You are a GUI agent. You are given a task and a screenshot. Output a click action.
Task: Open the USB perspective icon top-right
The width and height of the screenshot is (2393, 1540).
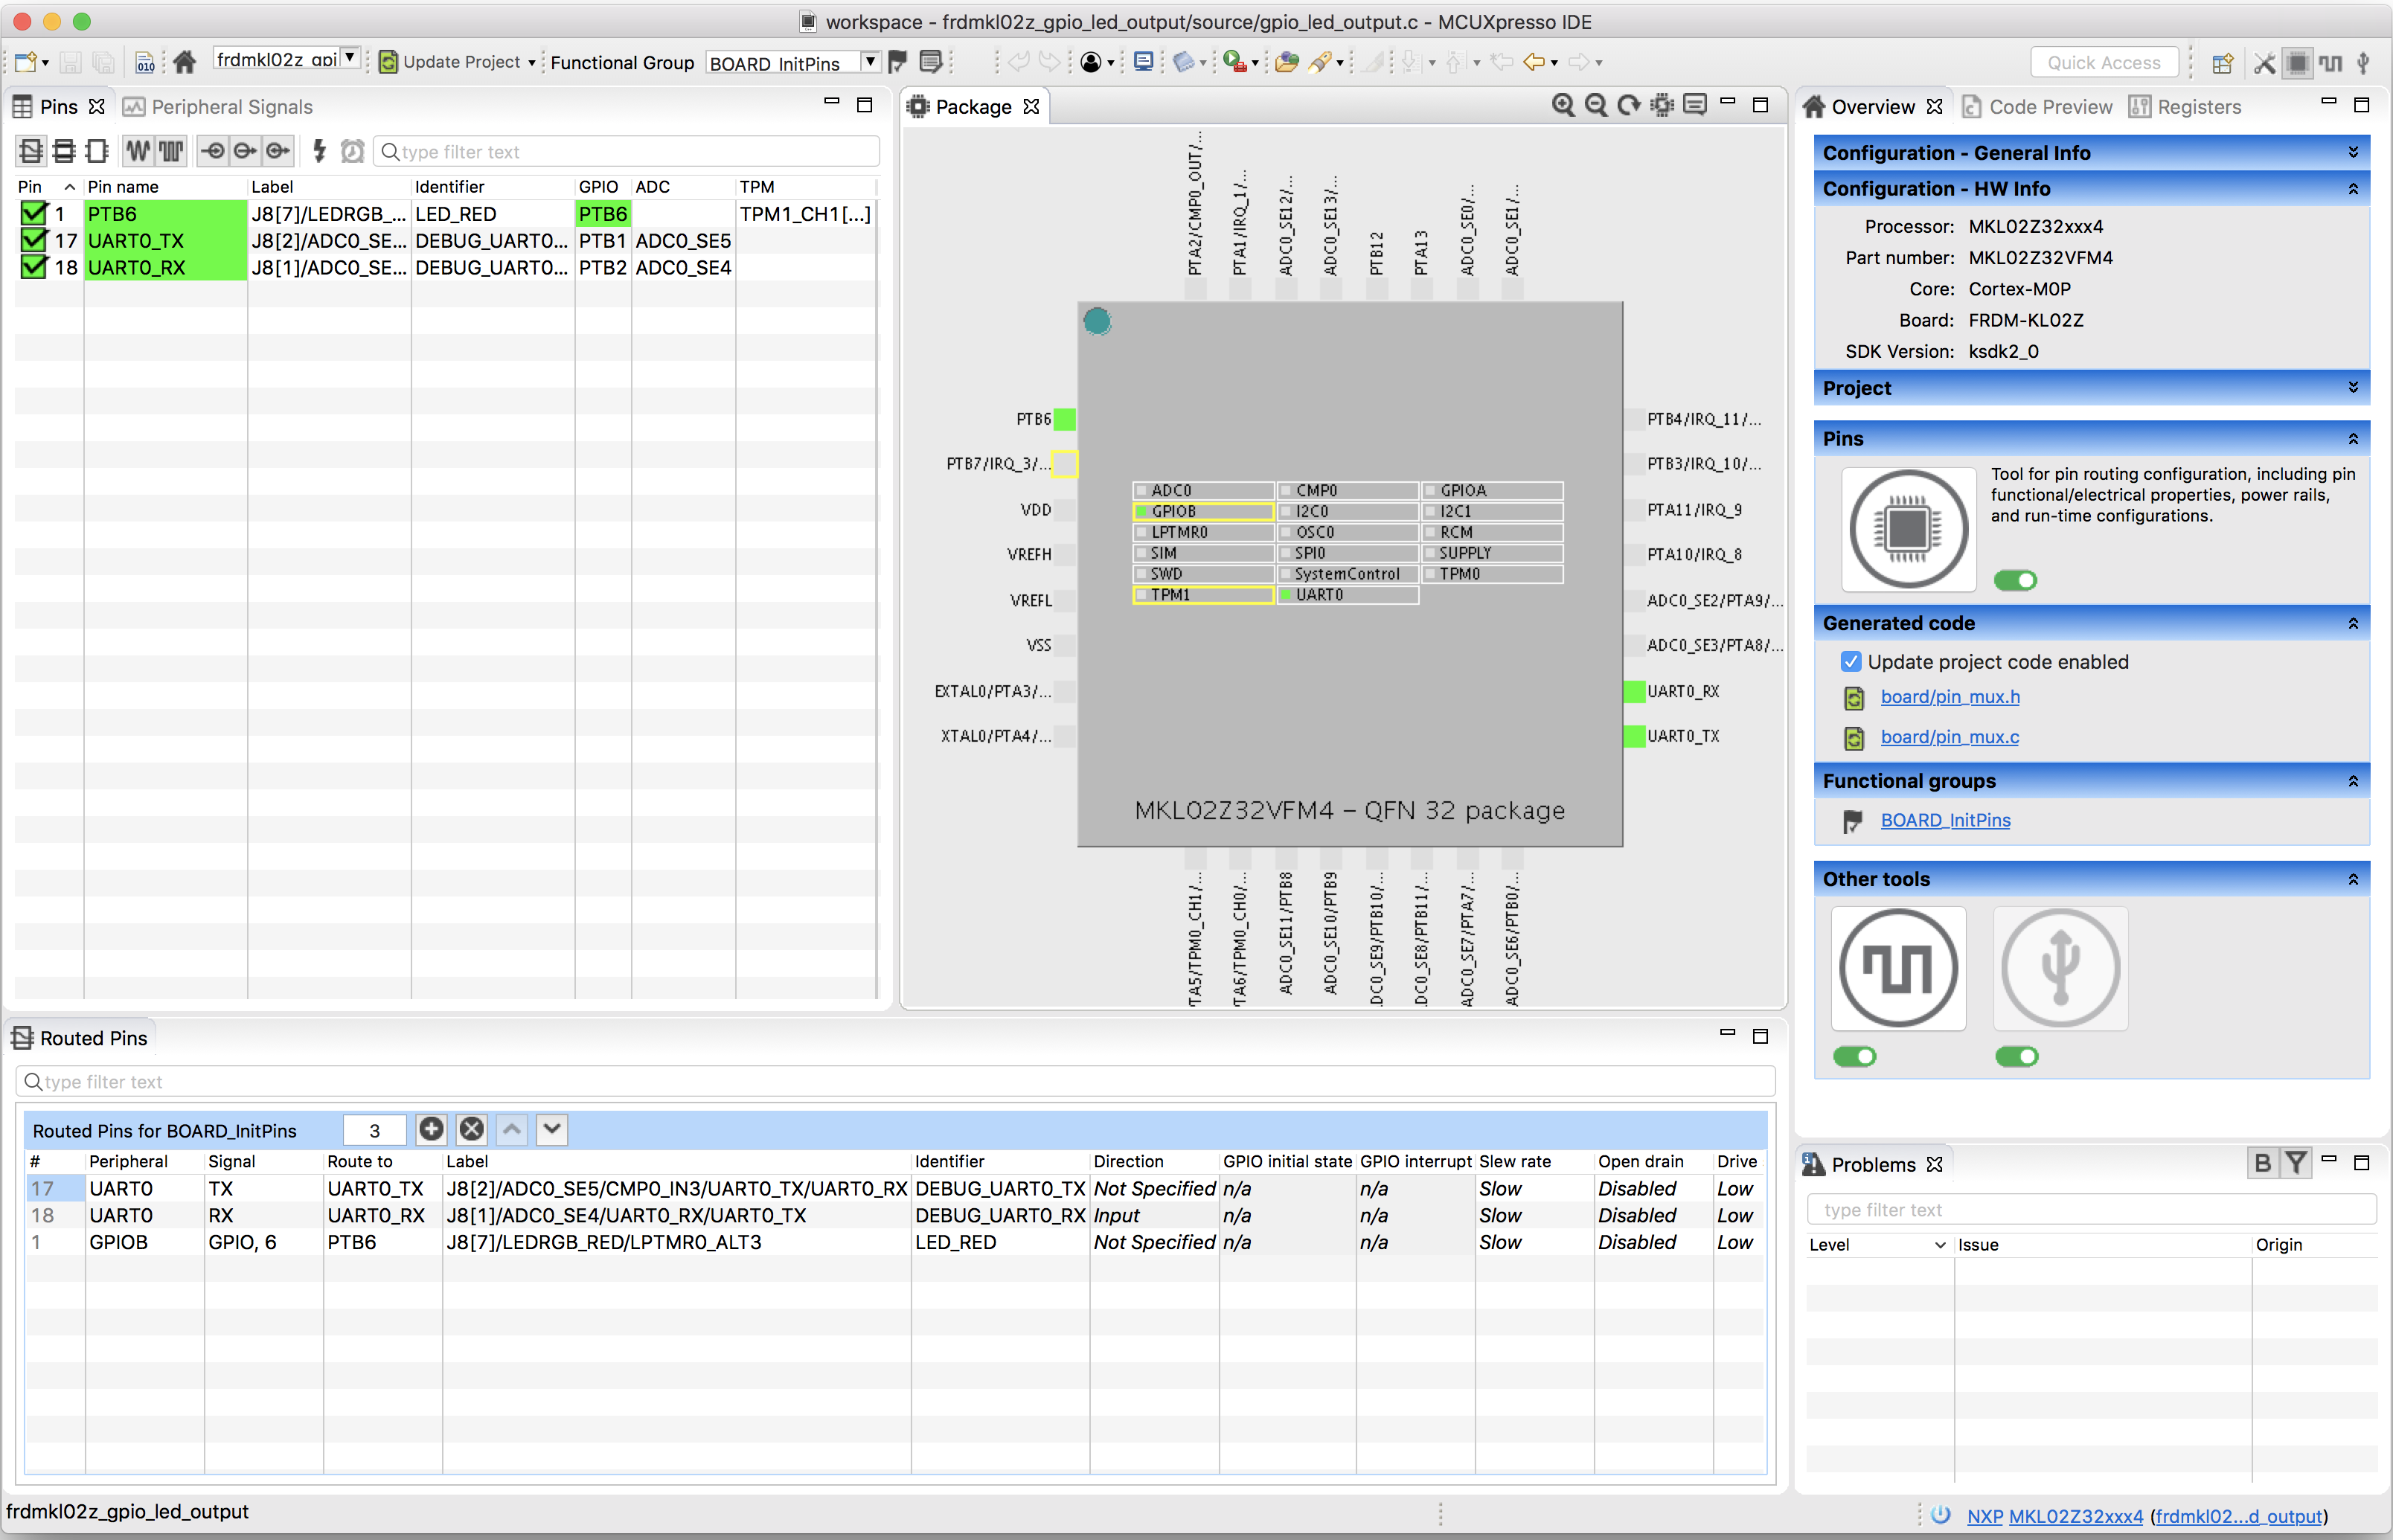pyautogui.click(x=2363, y=63)
